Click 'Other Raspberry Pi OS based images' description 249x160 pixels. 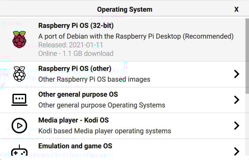coord(94,79)
